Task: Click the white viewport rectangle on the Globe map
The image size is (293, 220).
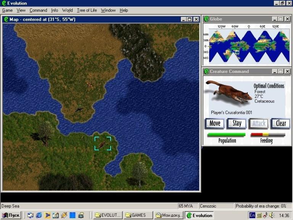Action: tap(237, 52)
